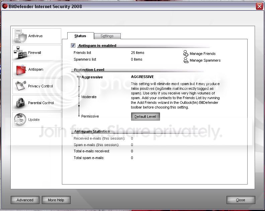
Task: Set protection slider to Permissive tick
Action: click(79, 116)
